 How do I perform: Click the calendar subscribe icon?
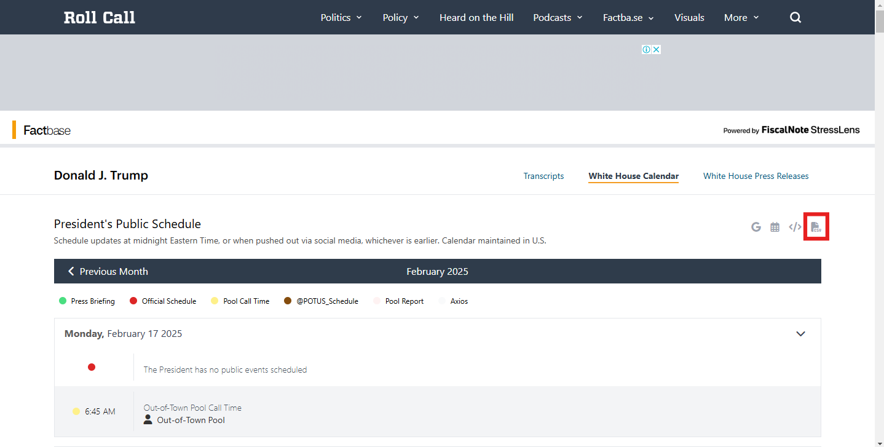[775, 227]
